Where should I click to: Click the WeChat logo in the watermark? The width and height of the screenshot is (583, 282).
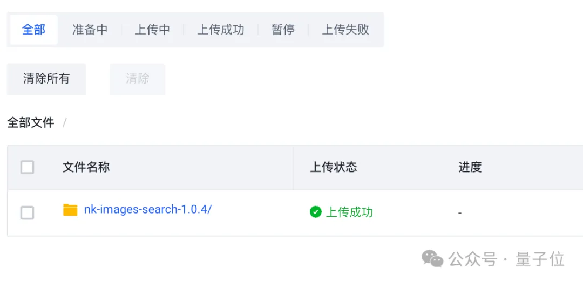coord(432,259)
